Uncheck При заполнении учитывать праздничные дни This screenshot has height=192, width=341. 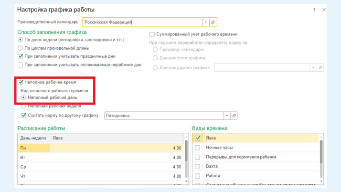click(21, 56)
